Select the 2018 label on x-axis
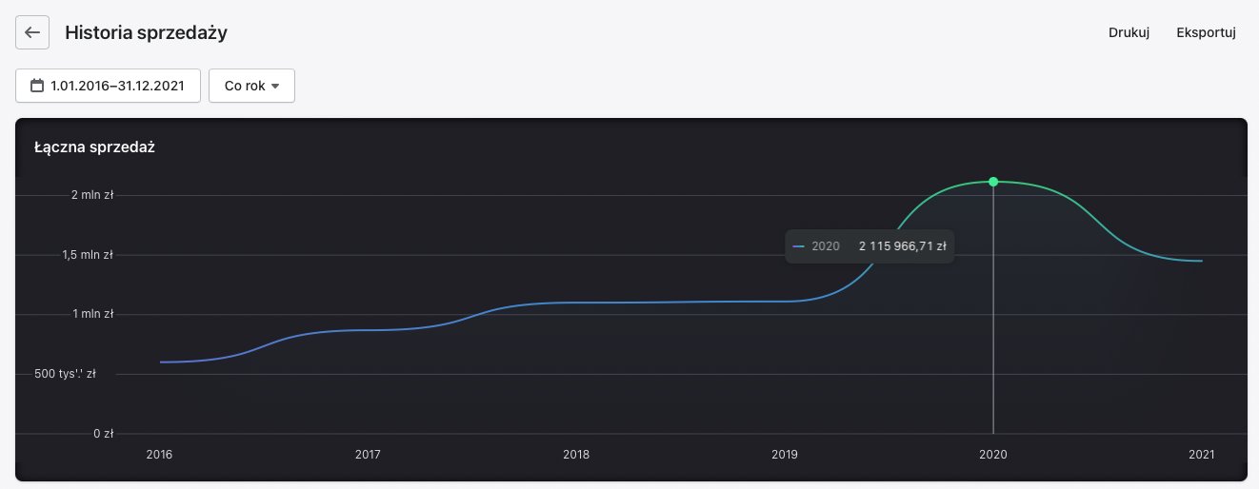 tap(576, 455)
